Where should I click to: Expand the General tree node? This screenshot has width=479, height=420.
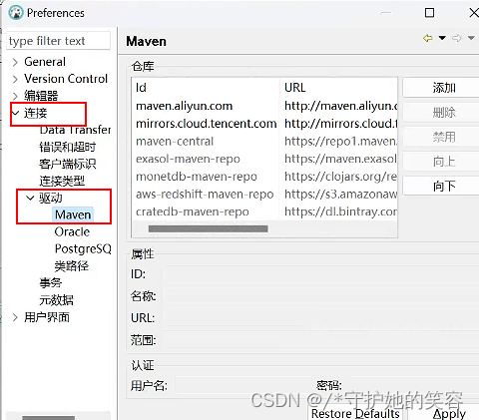point(15,62)
